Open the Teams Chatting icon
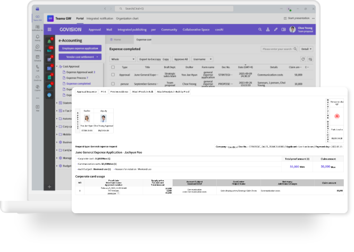354x252 pixels. [x=38, y=47]
